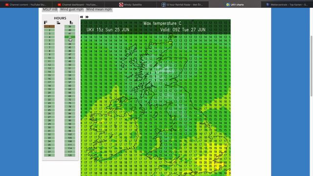Show the MSLP mB chart

[50, 9]
